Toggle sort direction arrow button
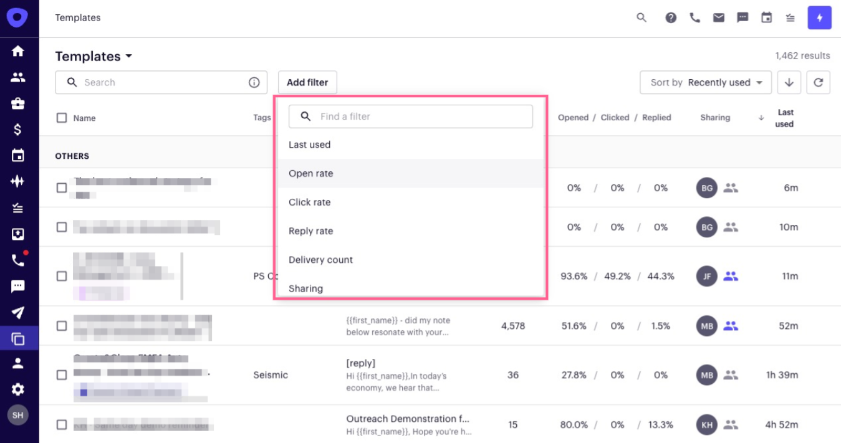The height and width of the screenshot is (443, 841). [789, 82]
